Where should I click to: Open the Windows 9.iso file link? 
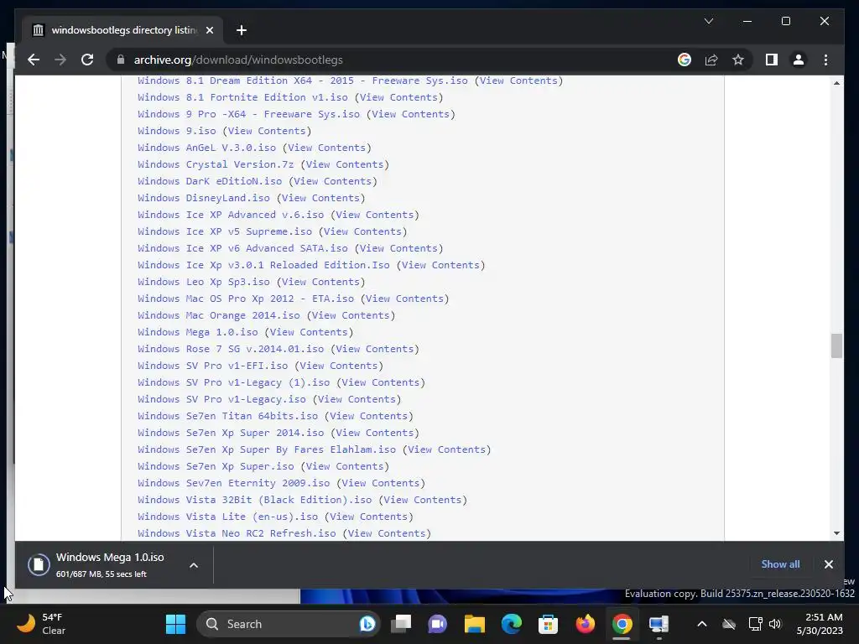(x=177, y=130)
